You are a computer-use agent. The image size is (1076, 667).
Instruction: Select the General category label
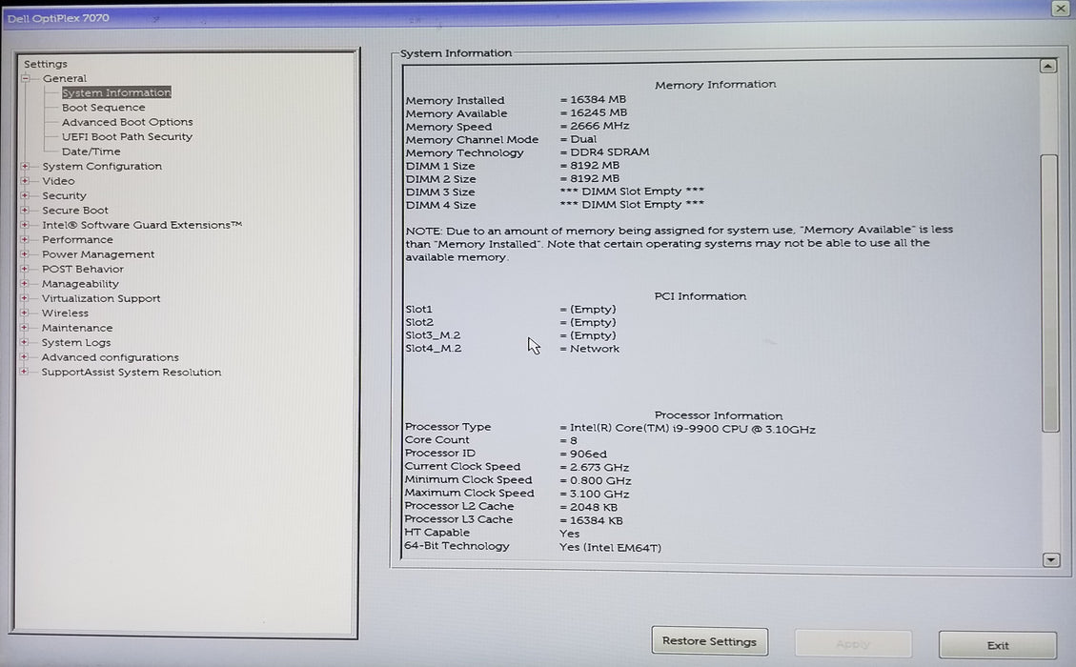click(65, 78)
